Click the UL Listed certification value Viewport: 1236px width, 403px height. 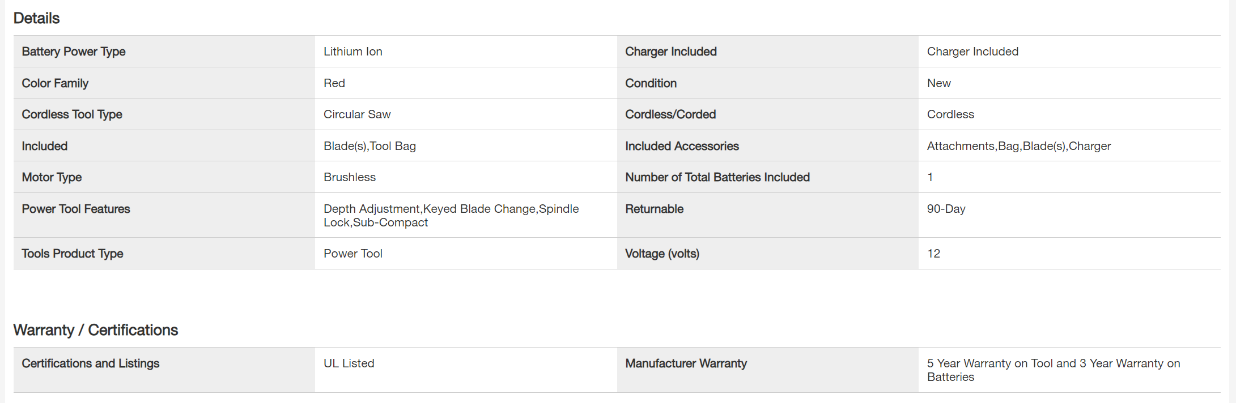coord(349,363)
